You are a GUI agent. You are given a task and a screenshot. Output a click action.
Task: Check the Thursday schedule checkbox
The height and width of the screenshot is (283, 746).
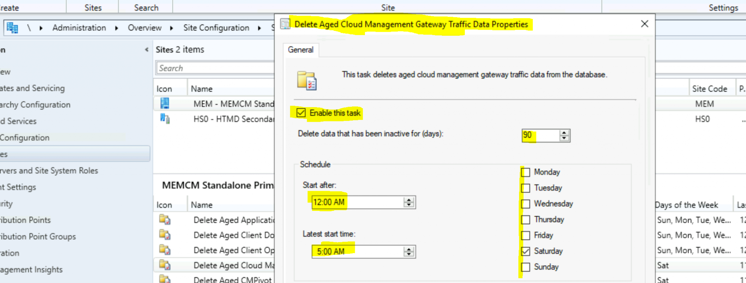[x=526, y=220]
